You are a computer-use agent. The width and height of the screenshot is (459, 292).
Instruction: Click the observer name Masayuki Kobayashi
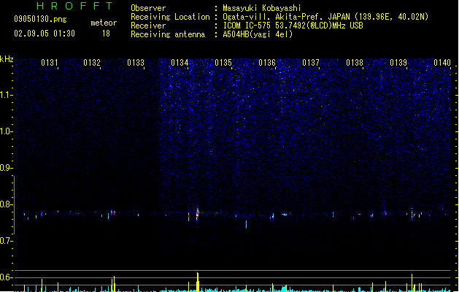coord(262,8)
